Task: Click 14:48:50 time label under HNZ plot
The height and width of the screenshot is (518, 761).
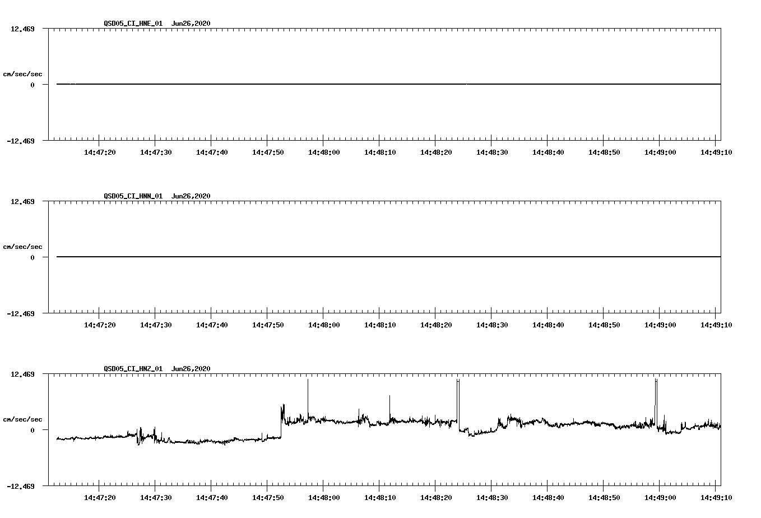Action: click(604, 497)
